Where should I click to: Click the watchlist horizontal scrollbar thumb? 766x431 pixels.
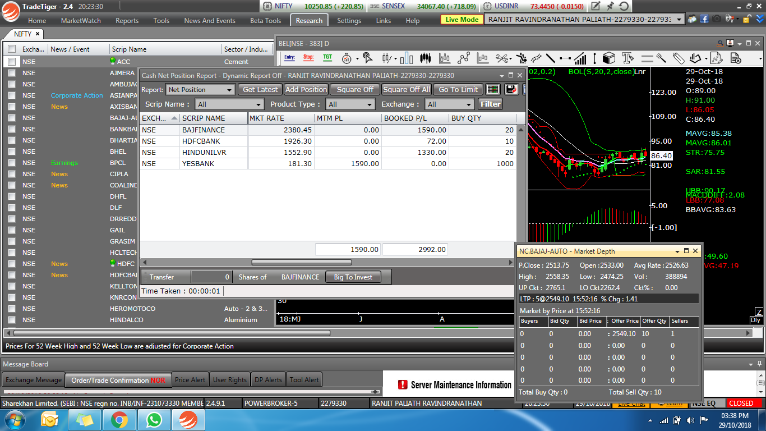170,333
